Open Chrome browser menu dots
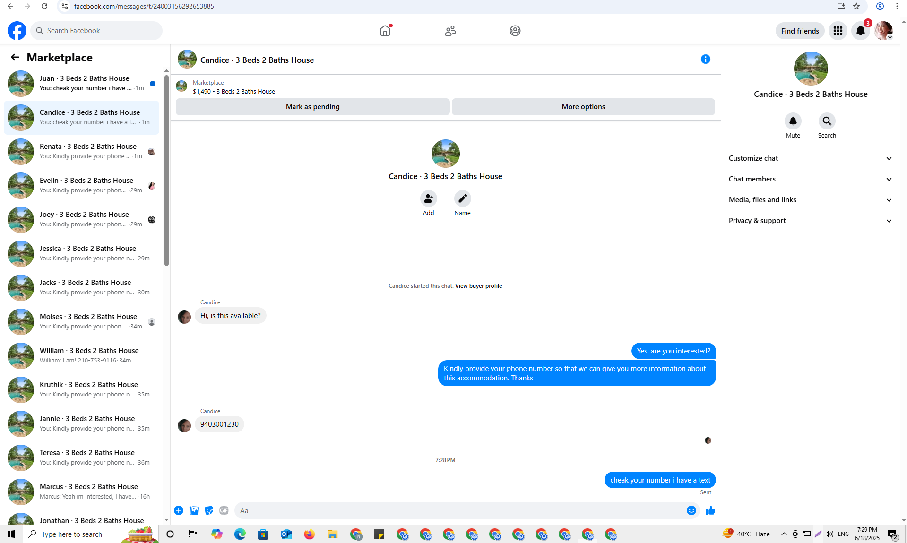907x543 pixels. tap(897, 6)
